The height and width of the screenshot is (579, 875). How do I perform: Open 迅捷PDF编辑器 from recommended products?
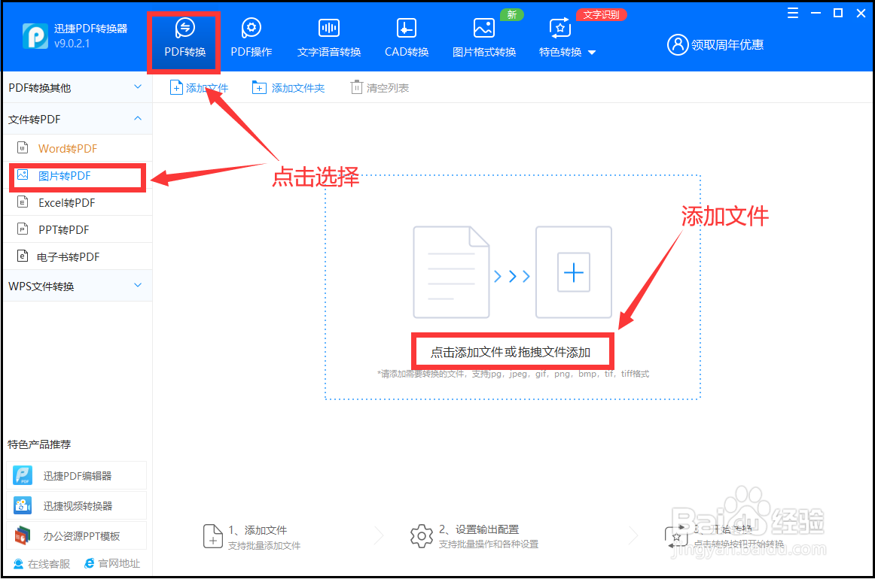[x=75, y=475]
